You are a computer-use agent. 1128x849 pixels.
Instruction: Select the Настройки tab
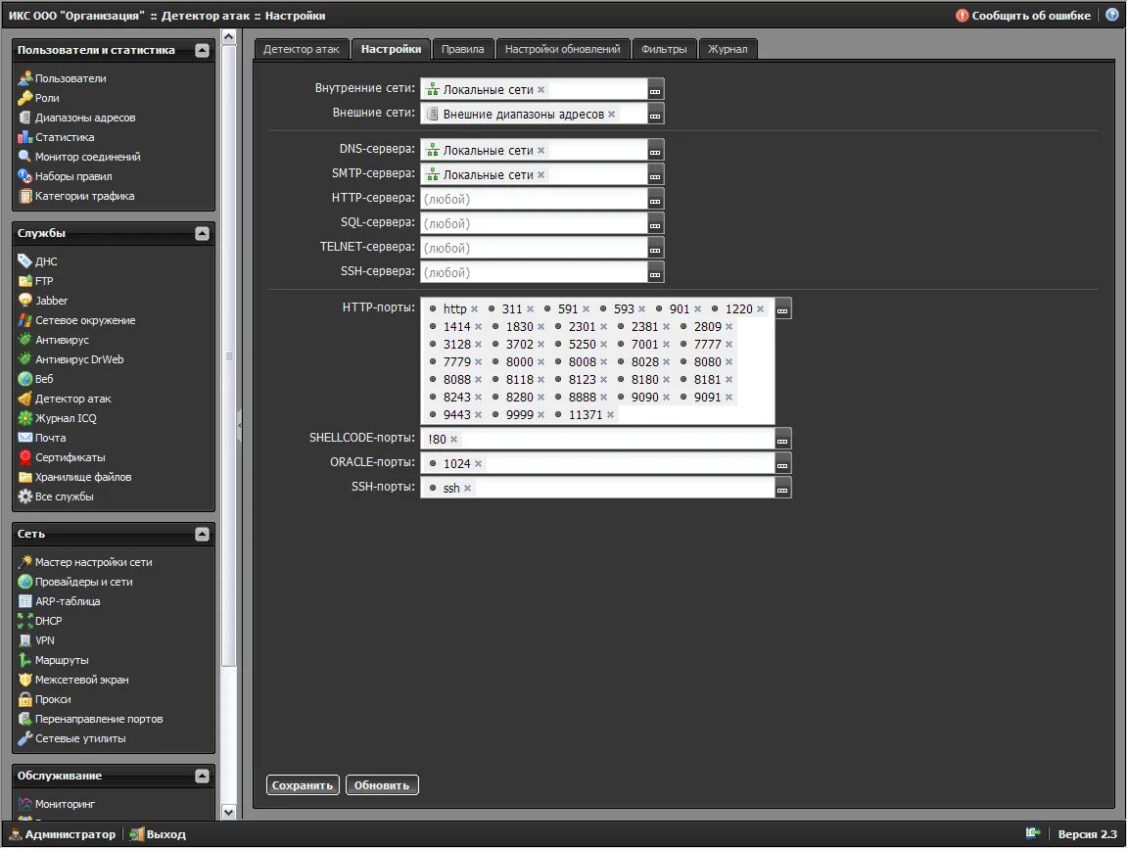(391, 49)
